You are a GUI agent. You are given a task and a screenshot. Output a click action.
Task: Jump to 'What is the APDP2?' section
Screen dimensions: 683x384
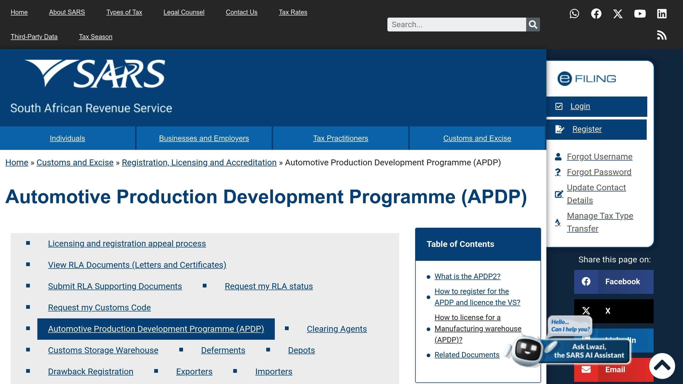pyautogui.click(x=467, y=277)
